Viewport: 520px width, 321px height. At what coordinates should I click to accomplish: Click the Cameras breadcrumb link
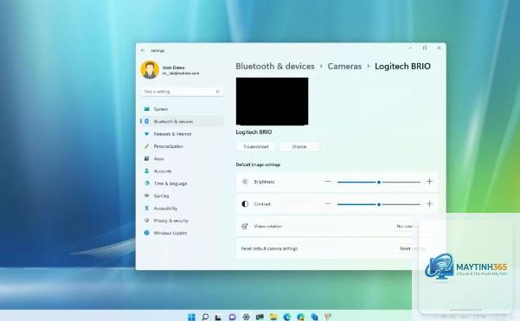click(x=344, y=67)
